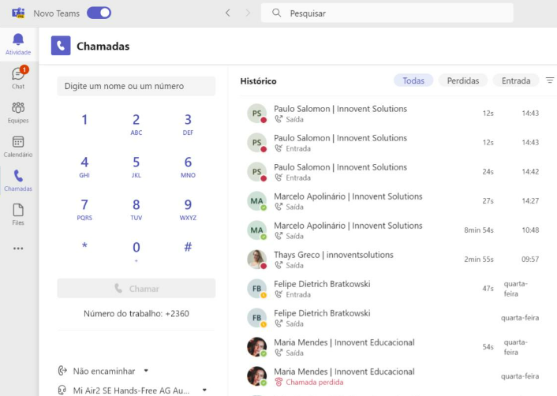Click the Chamar call button
The image size is (557, 396).
click(136, 289)
